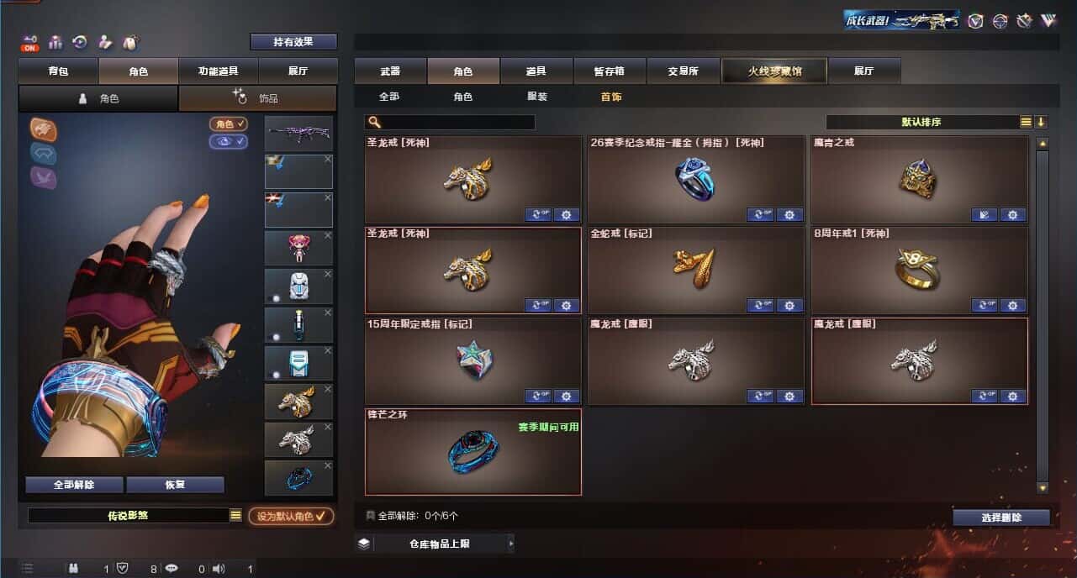Expand the 仓库物品上限 arrow
The height and width of the screenshot is (578, 1077).
tap(510, 544)
